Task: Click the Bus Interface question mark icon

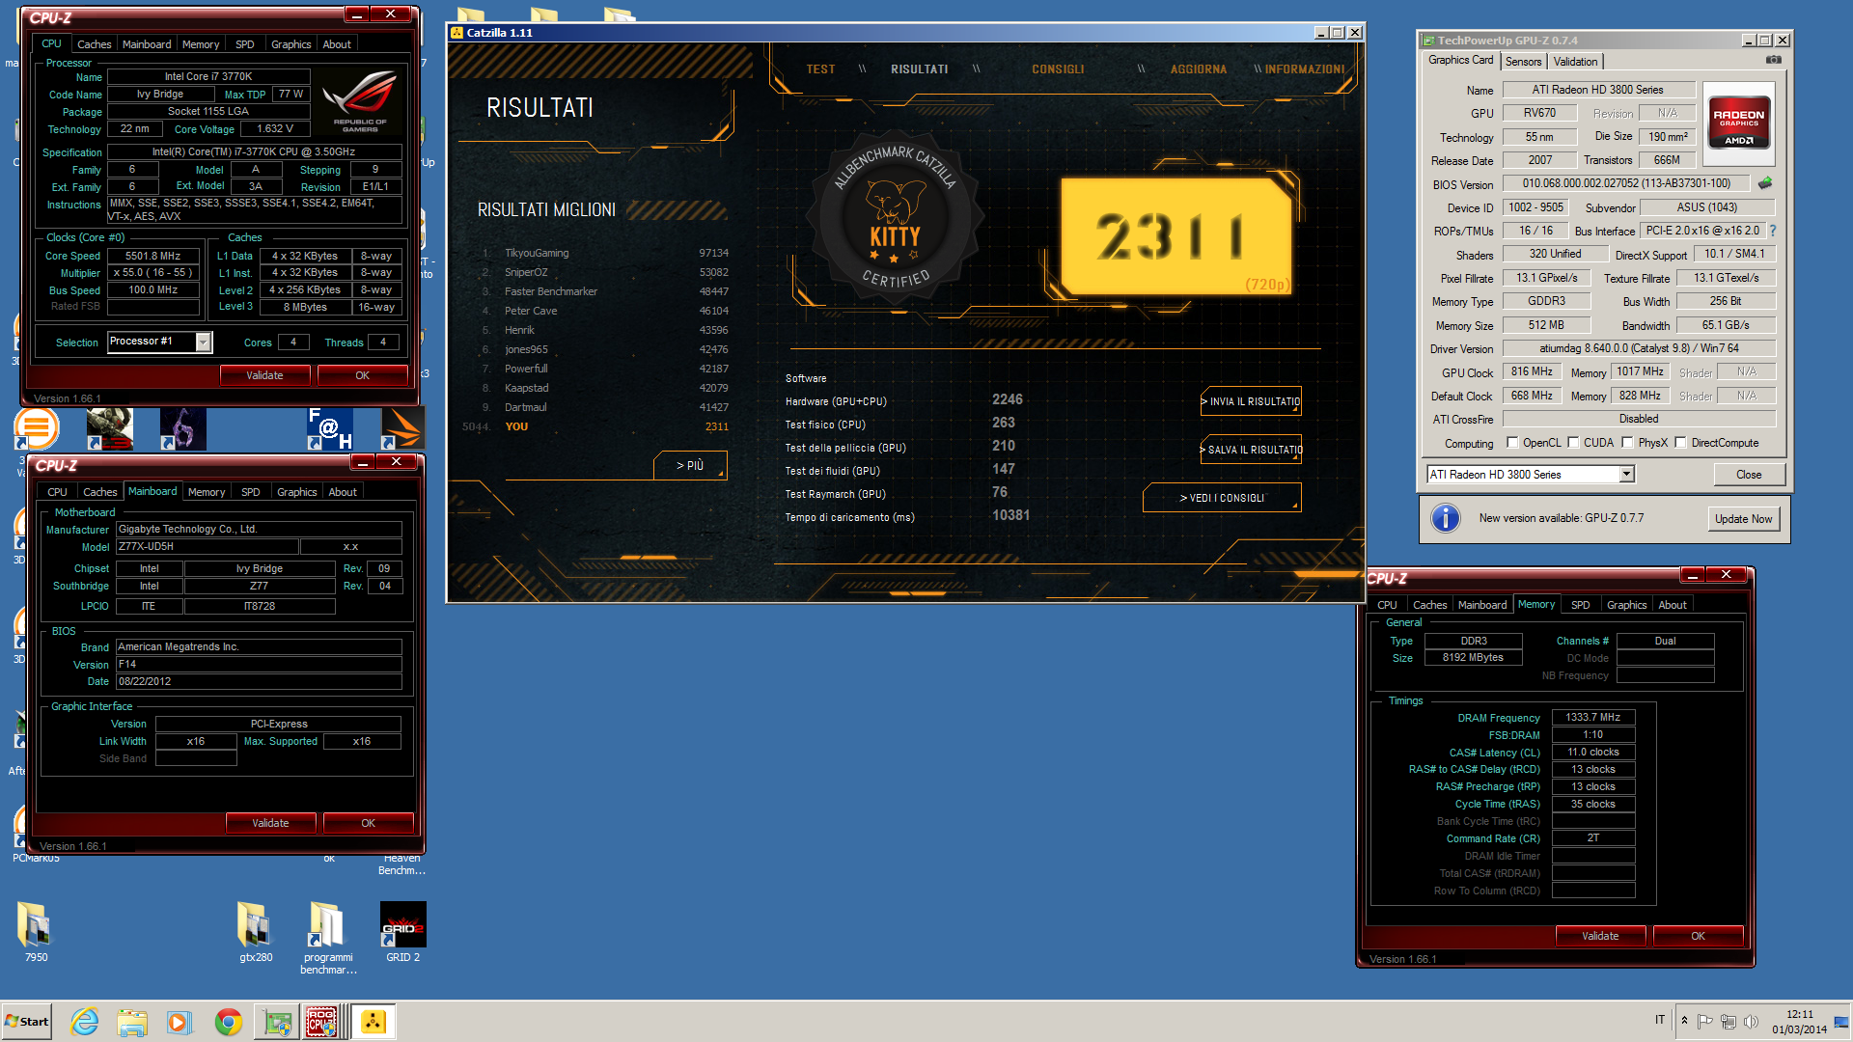Action: [x=1773, y=231]
